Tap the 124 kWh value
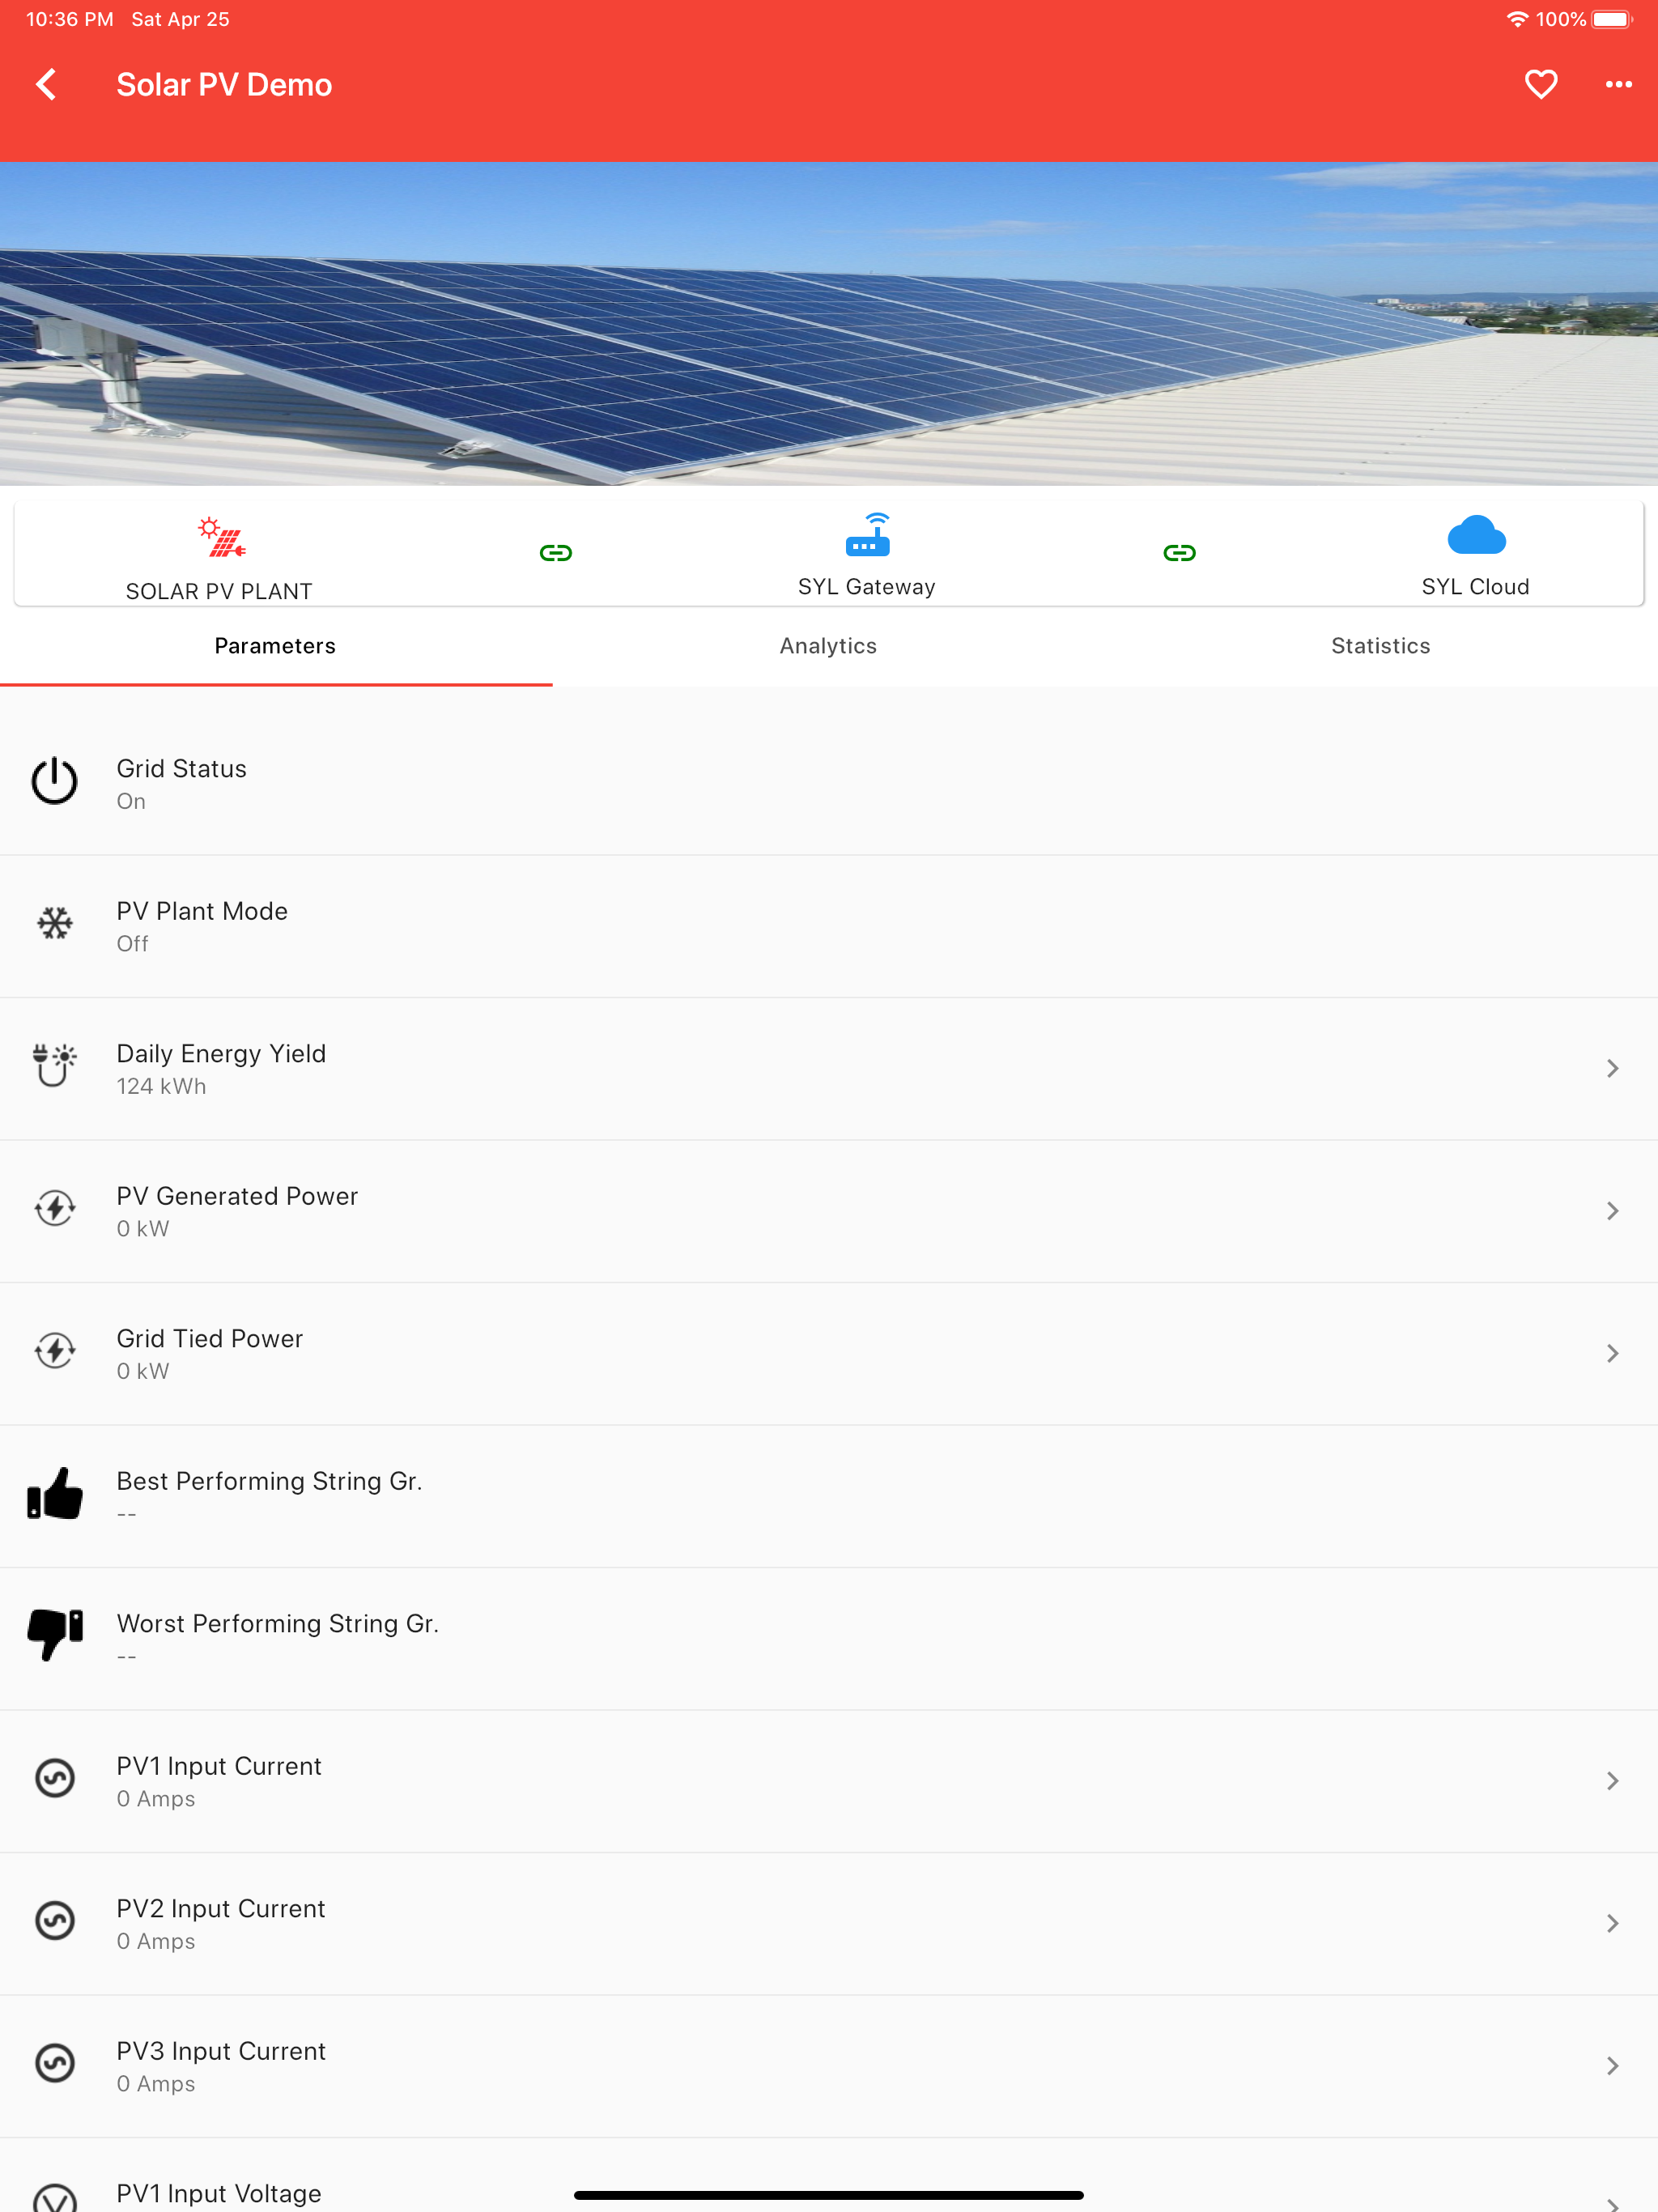Viewport: 1658px width, 2212px height. point(161,1086)
